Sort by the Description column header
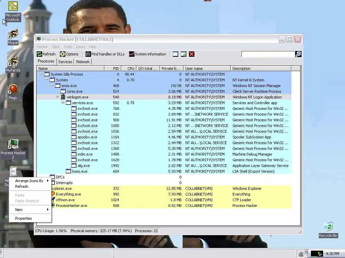 pos(261,69)
